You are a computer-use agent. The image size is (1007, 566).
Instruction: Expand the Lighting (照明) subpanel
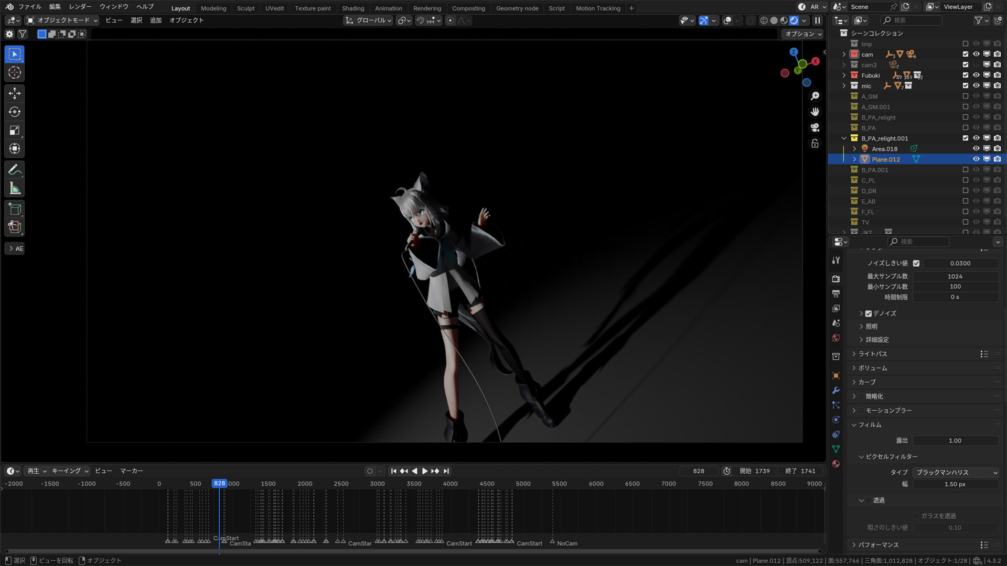[871, 326]
